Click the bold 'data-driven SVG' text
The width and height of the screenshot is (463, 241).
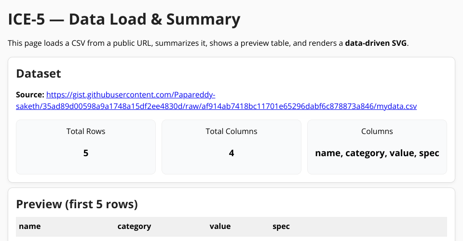click(376, 43)
